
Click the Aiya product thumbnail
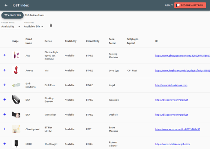pos(16,55)
